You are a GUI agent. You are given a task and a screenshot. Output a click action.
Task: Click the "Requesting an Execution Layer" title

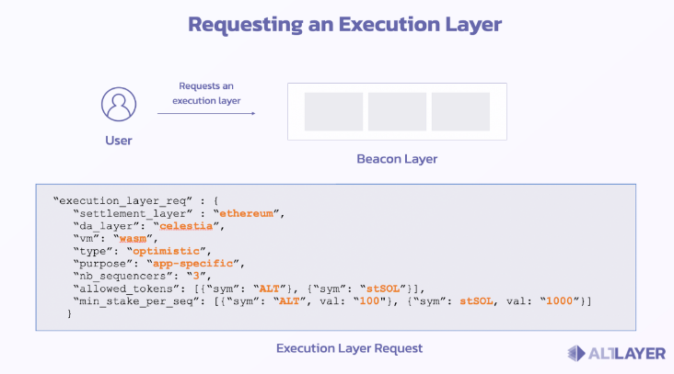pos(344,25)
